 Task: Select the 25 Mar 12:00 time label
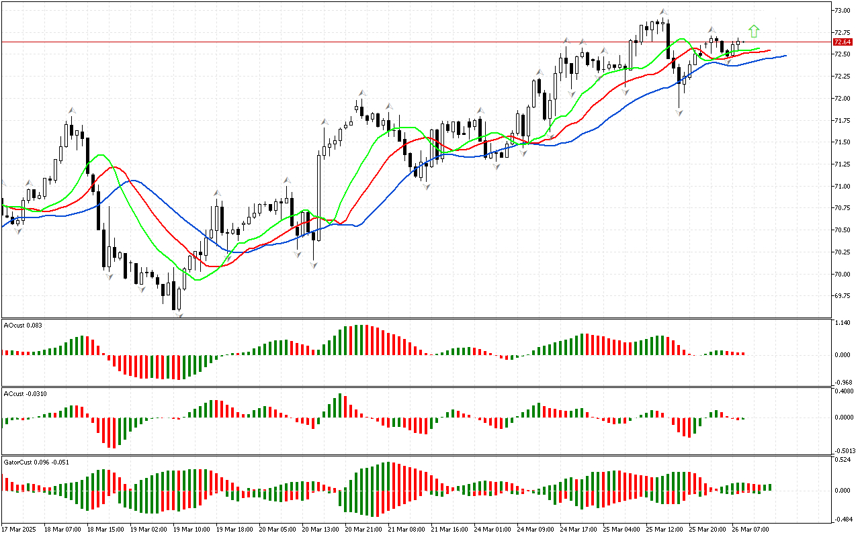tap(664, 530)
